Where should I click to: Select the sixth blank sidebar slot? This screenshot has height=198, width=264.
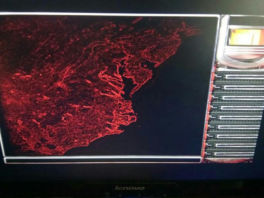234,127
